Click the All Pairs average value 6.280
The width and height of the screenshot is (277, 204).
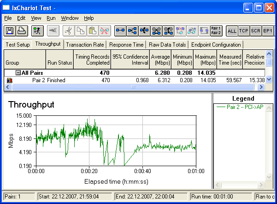point(162,73)
